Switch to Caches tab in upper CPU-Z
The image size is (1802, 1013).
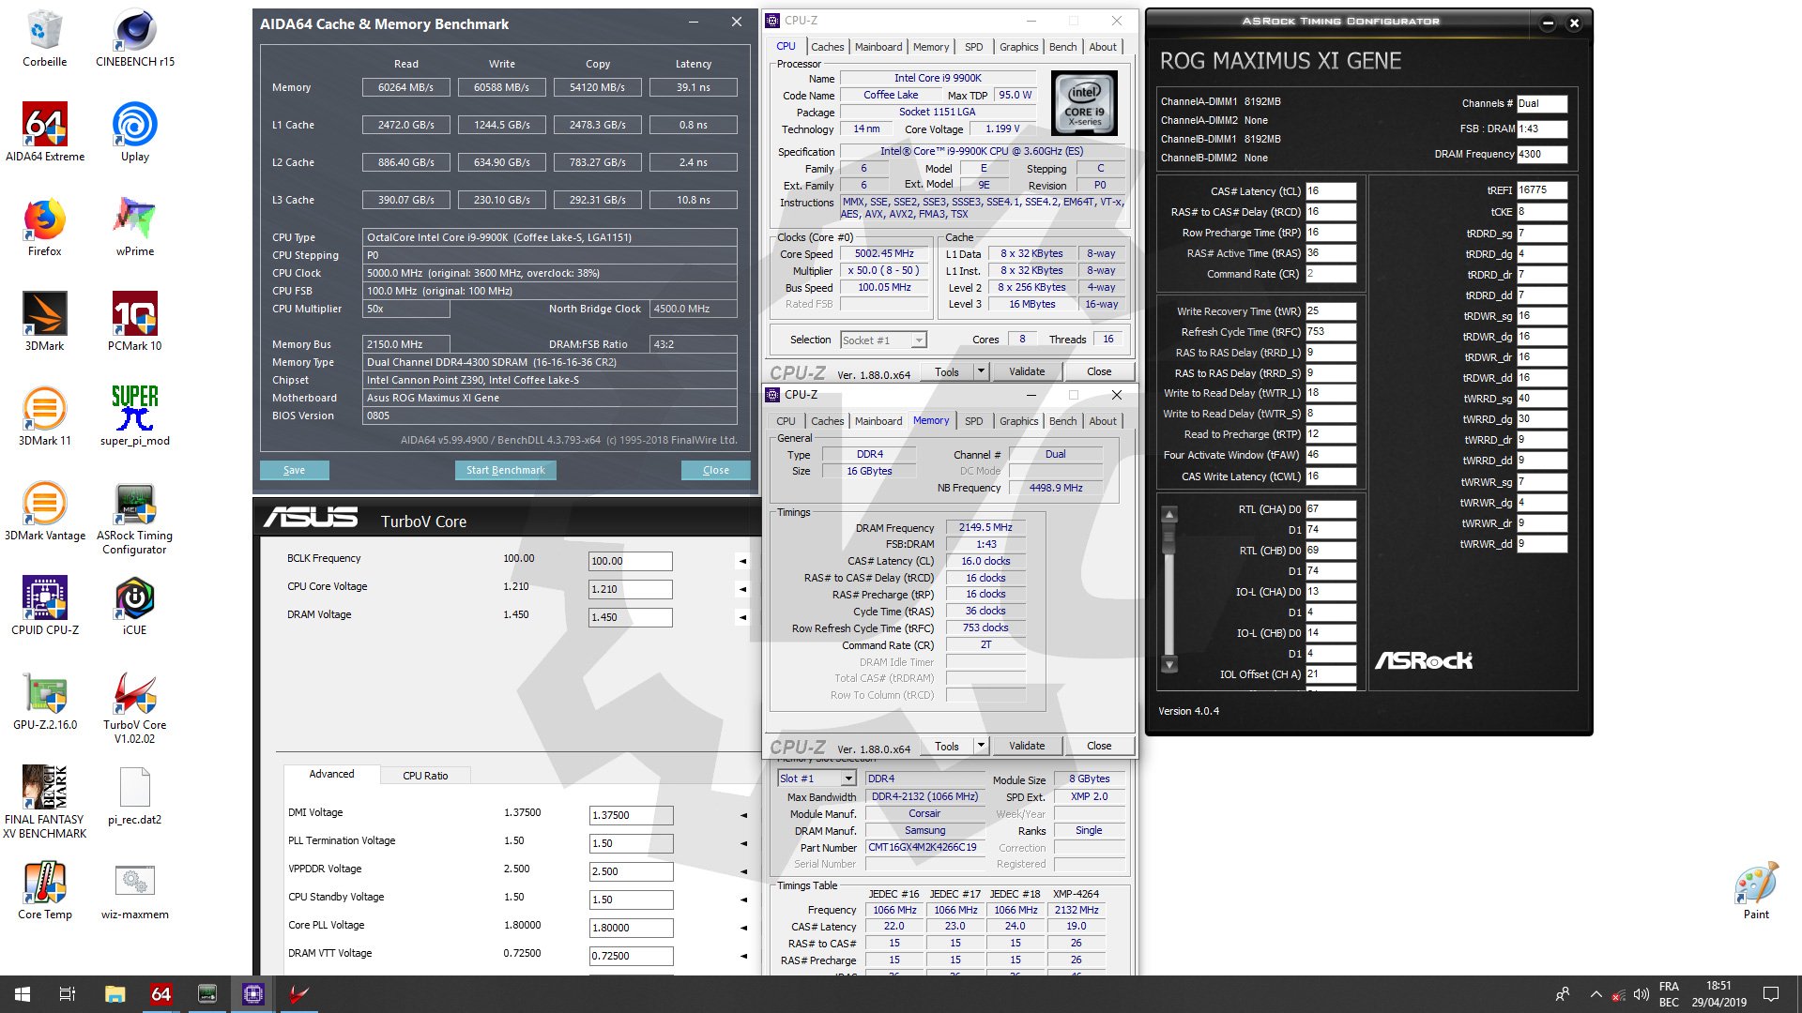pos(827,47)
